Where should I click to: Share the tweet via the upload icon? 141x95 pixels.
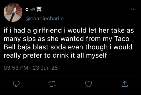click(x=125, y=84)
